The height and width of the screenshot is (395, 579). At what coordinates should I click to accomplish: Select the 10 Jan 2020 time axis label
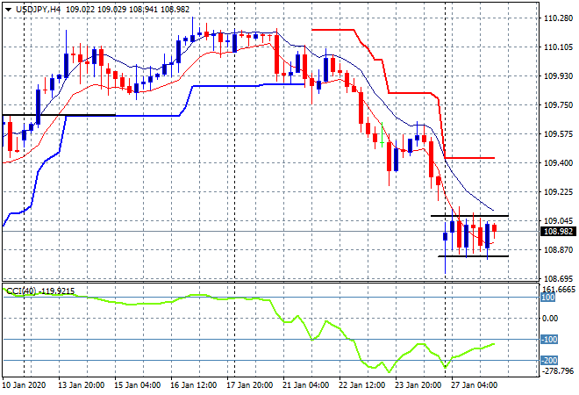pos(25,385)
